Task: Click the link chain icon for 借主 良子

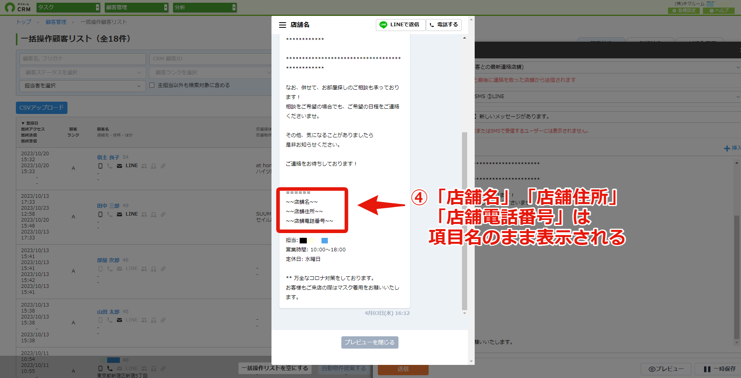Action: [x=163, y=166]
